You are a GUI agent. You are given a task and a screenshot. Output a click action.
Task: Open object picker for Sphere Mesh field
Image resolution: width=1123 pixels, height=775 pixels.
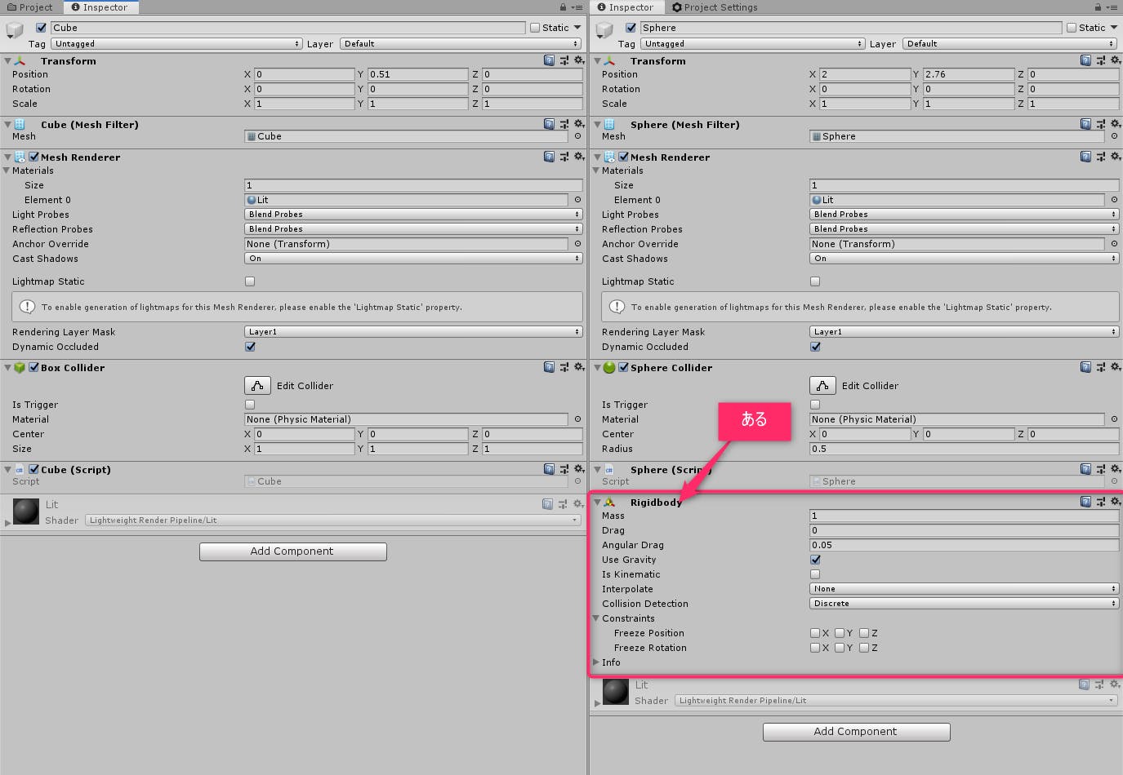1114,136
